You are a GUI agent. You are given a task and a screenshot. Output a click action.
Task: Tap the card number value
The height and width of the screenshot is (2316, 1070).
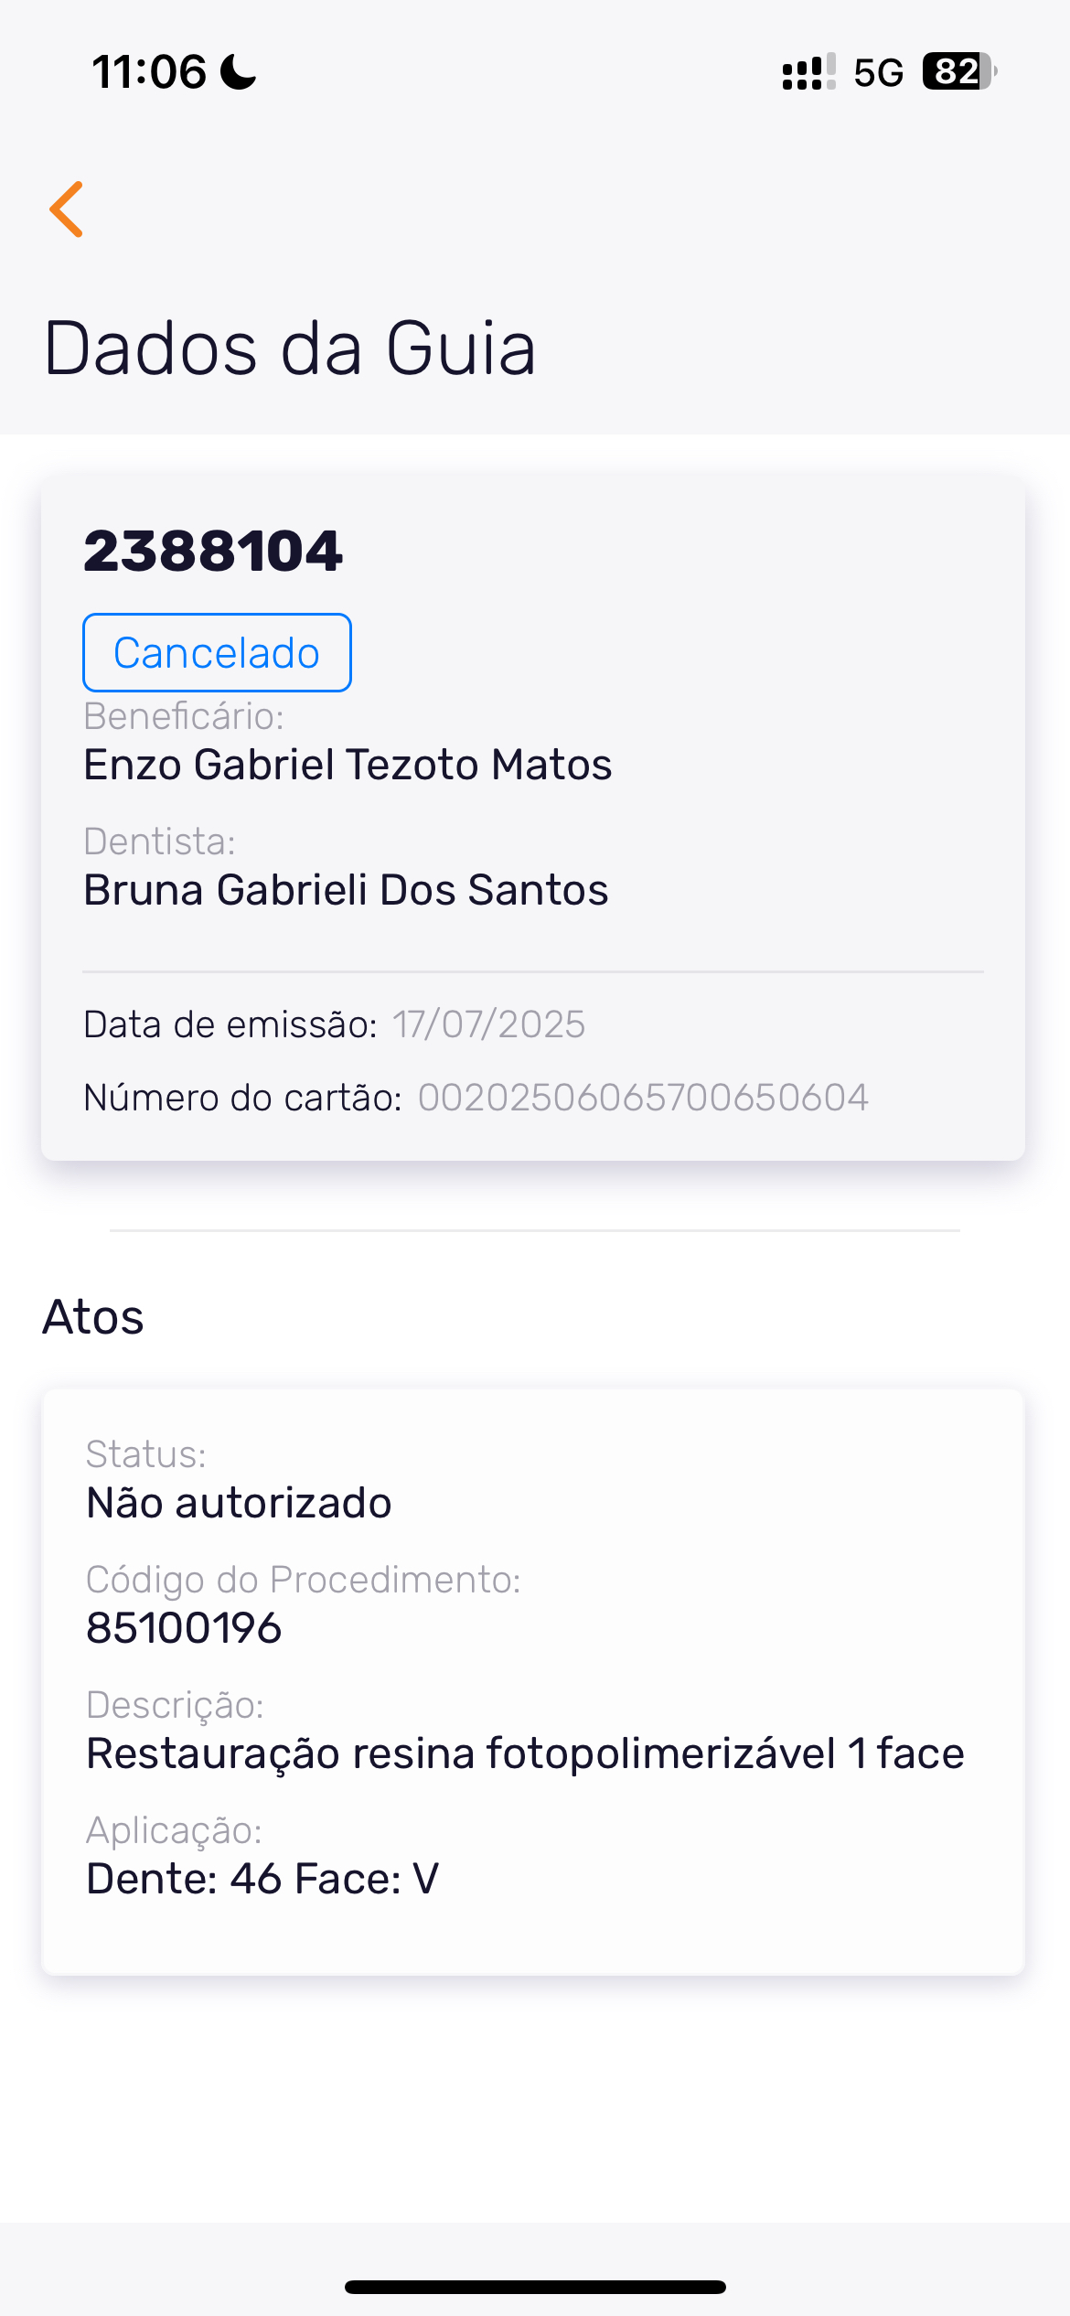pyautogui.click(x=643, y=1098)
